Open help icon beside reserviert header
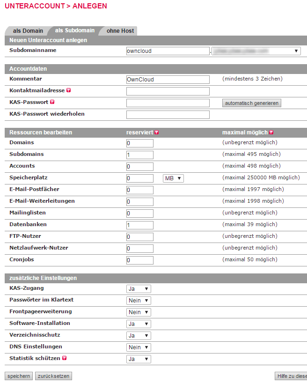Screen dimensions: 307x383 click(x=157, y=132)
